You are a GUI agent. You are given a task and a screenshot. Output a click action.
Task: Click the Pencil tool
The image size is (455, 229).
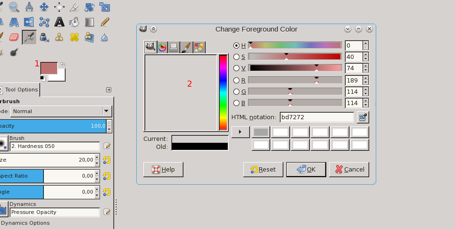104,22
